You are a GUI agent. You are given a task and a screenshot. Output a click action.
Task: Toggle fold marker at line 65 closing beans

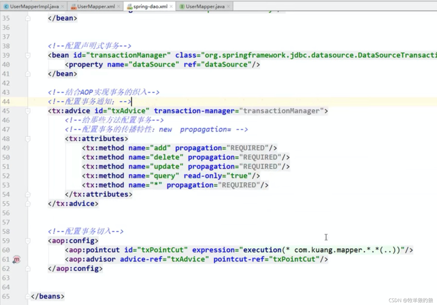pos(28,296)
